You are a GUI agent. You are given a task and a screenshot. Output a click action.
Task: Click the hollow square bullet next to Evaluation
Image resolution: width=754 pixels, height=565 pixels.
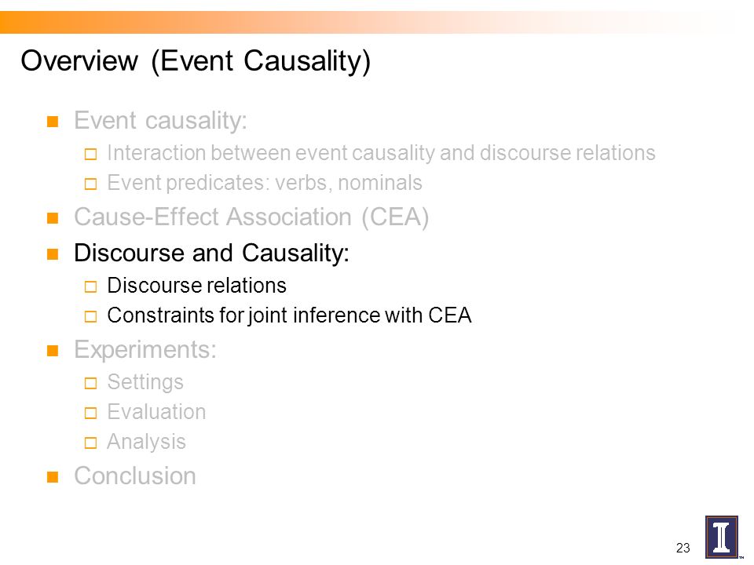(x=90, y=414)
